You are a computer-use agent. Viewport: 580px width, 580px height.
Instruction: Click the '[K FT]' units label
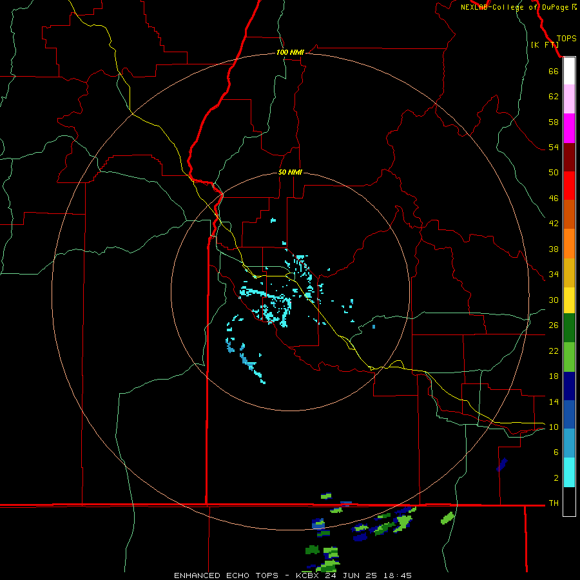coord(545,44)
